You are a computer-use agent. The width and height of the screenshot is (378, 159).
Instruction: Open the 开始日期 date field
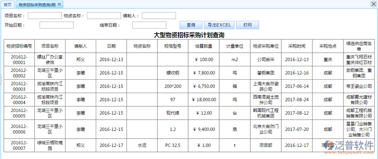point(56,25)
